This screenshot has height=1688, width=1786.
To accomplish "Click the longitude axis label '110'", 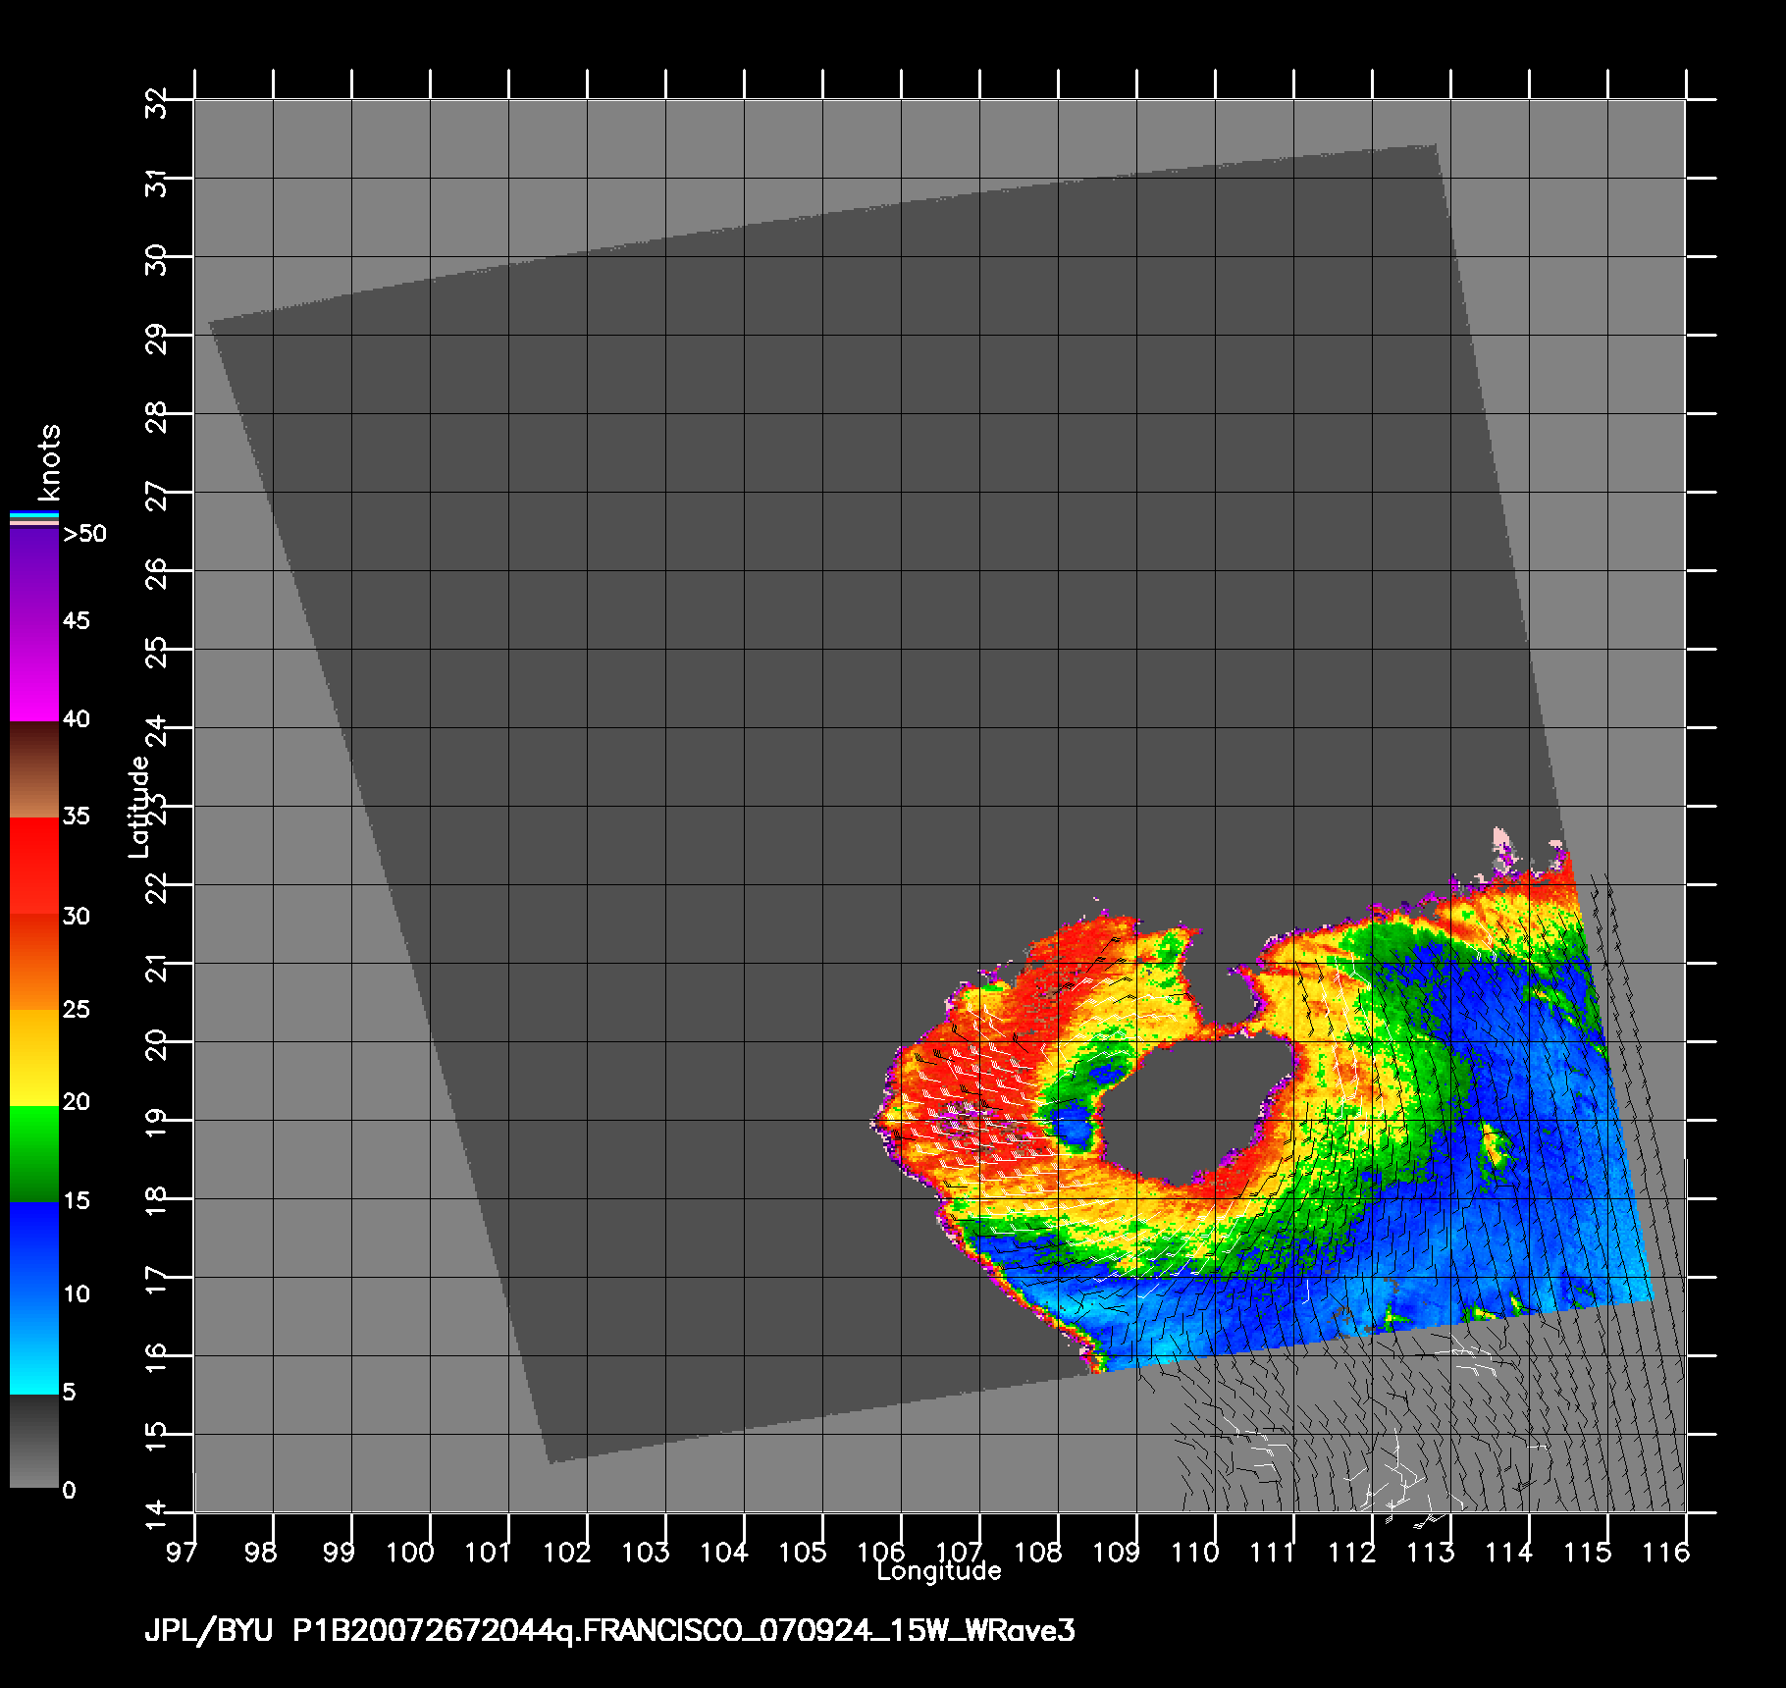I will (1194, 1553).
